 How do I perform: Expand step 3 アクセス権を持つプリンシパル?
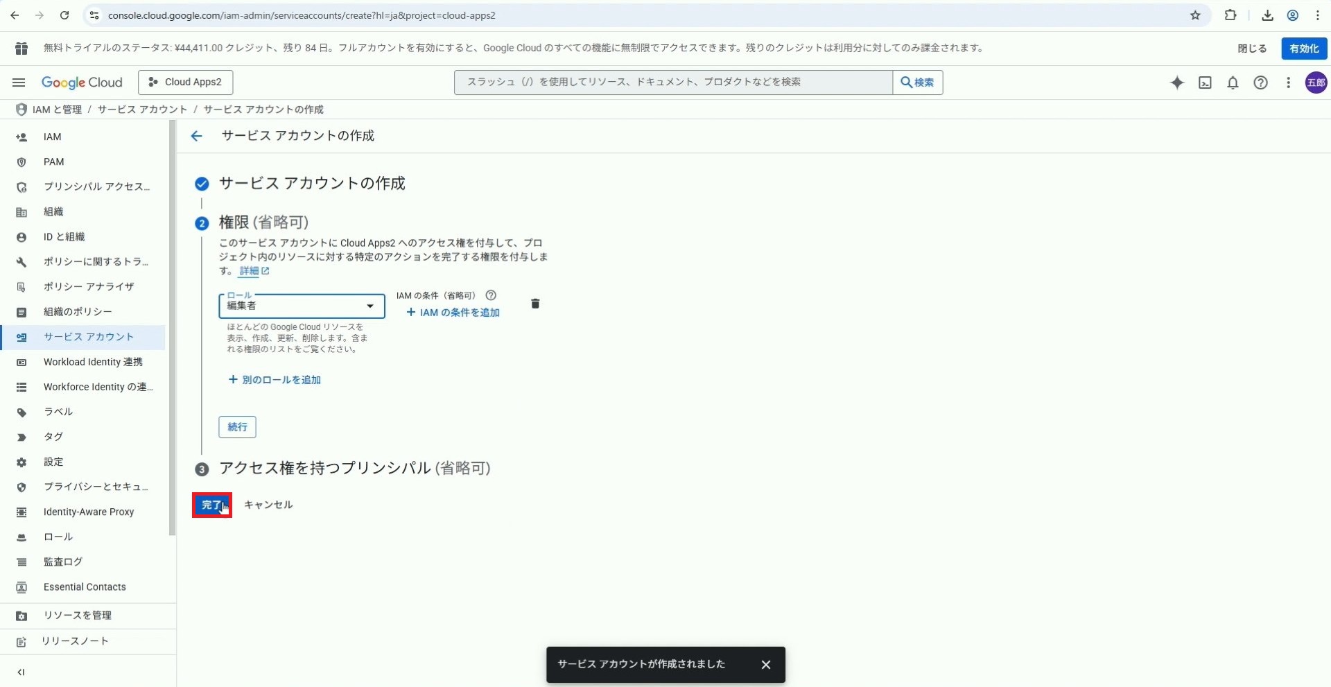pos(354,469)
